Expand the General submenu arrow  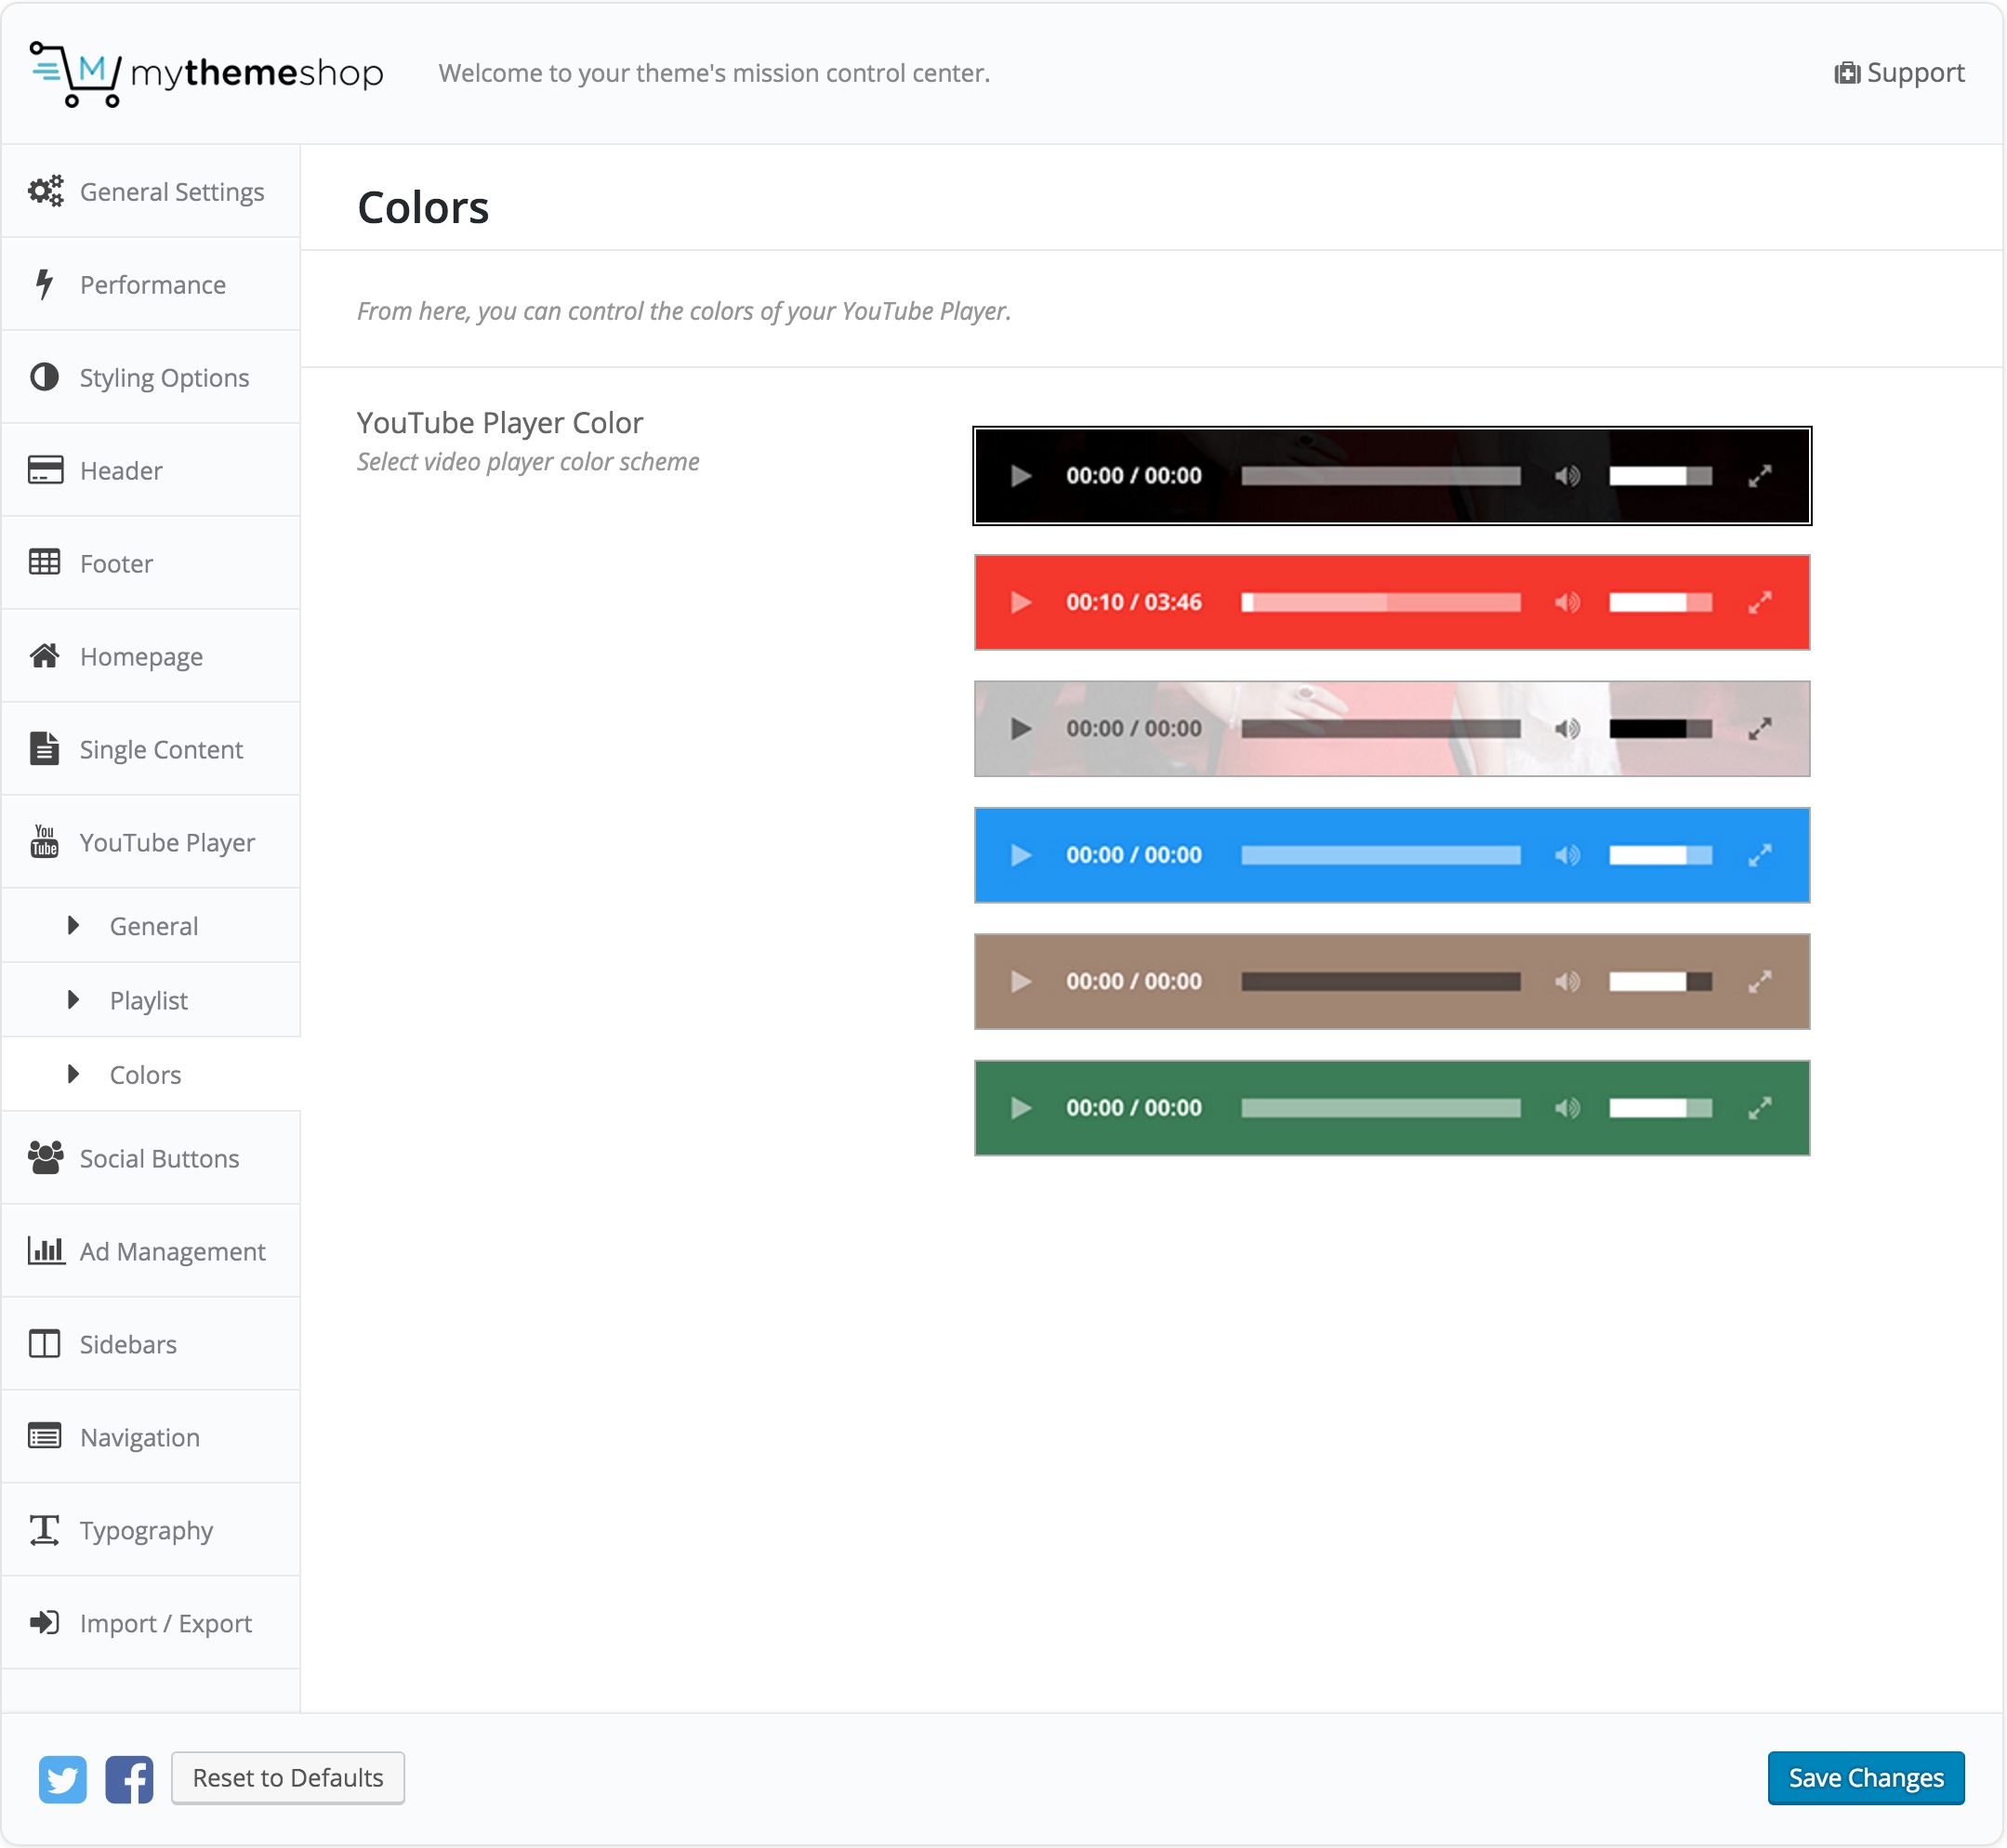pyautogui.click(x=73, y=926)
